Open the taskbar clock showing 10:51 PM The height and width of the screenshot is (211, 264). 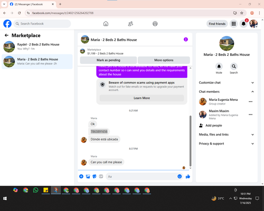point(246,198)
